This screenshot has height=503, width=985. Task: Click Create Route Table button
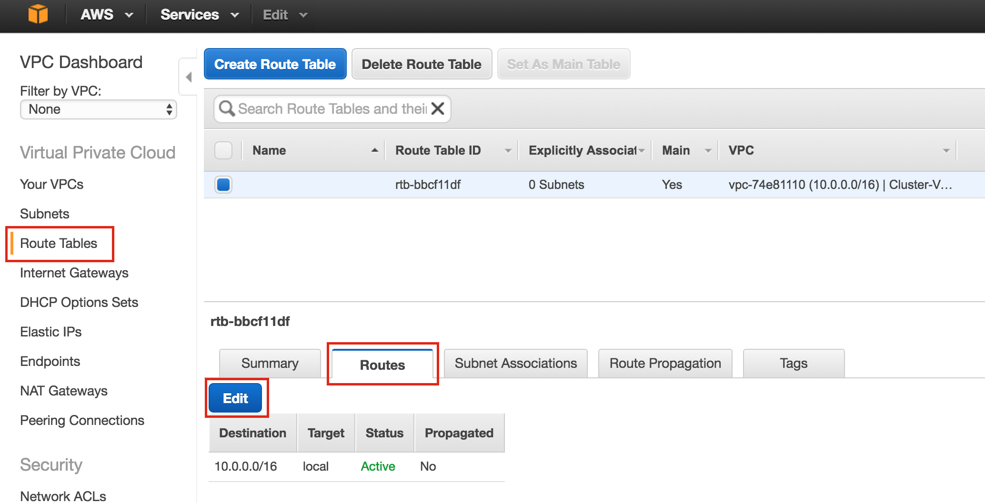[275, 64]
